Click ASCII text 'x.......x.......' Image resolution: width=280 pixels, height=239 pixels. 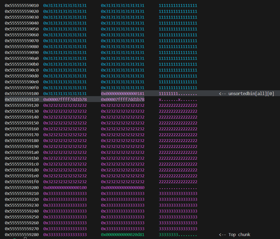[178, 99]
